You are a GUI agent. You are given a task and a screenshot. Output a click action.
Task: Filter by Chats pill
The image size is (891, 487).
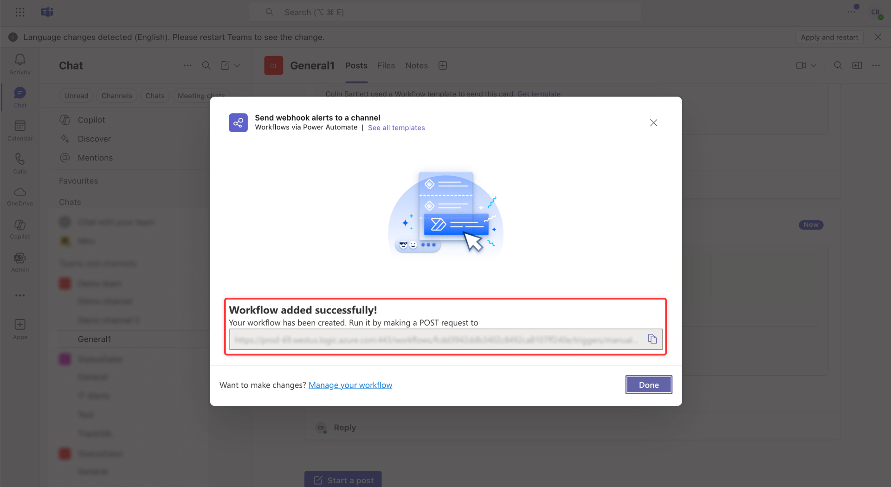tap(155, 96)
